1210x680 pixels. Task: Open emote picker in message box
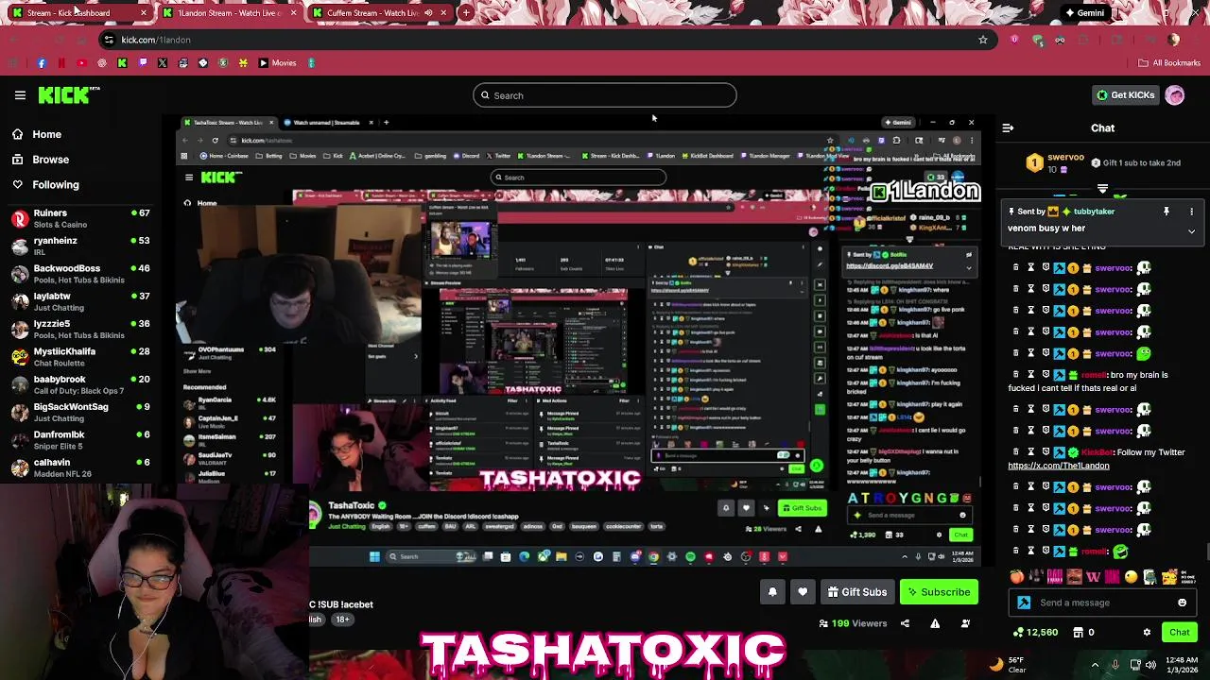click(1182, 603)
